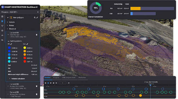Open the KGC IOT project dropdown

click(14, 12)
